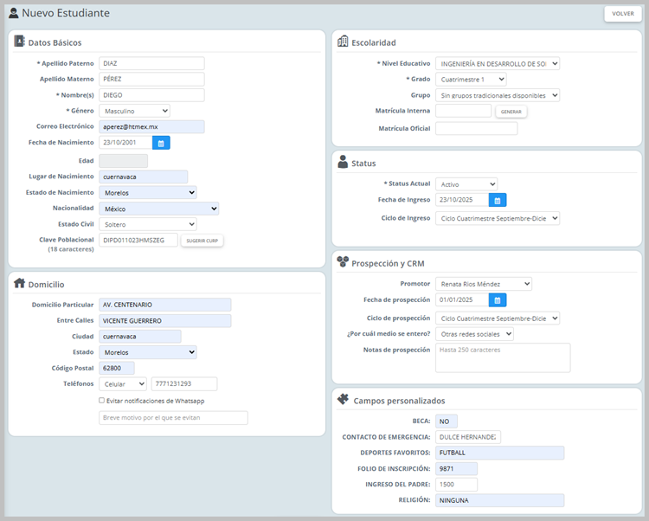Enable Evitar notificaciones de Whatsapp checkbox
This screenshot has height=521, width=649.
click(102, 401)
